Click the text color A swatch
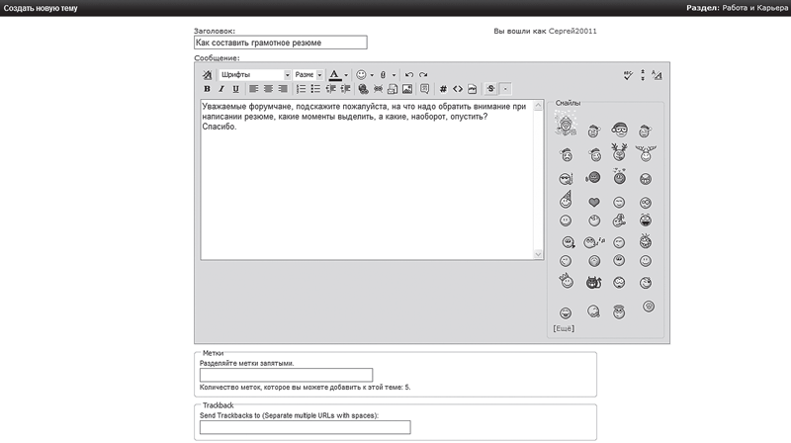 pyautogui.click(x=334, y=75)
